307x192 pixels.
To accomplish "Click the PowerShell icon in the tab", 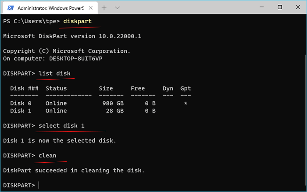I will (11, 8).
